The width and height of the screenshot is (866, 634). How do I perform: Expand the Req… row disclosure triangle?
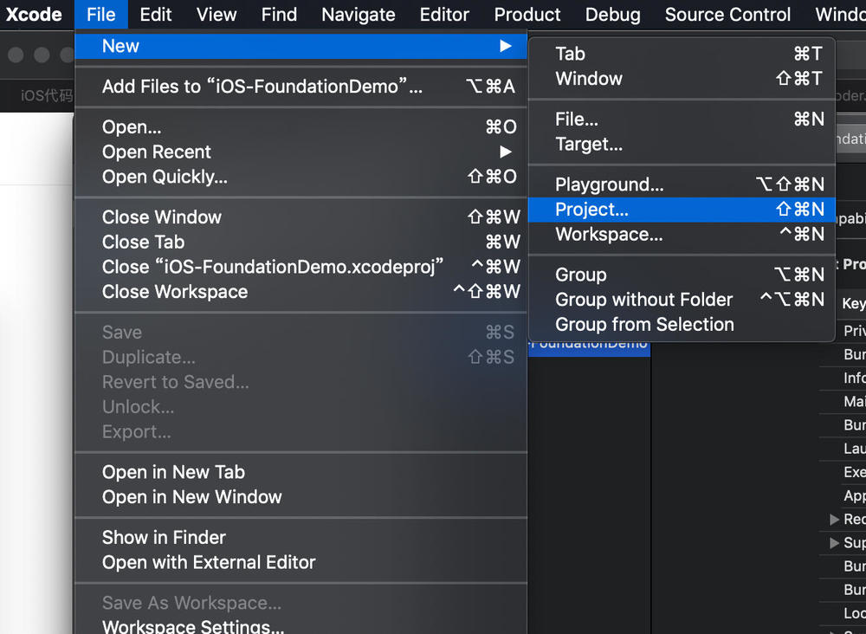click(834, 519)
